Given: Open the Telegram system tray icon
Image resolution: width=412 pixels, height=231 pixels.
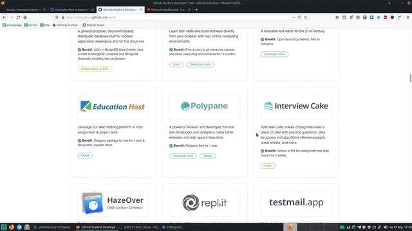Looking at the screenshot, I should [359, 227].
